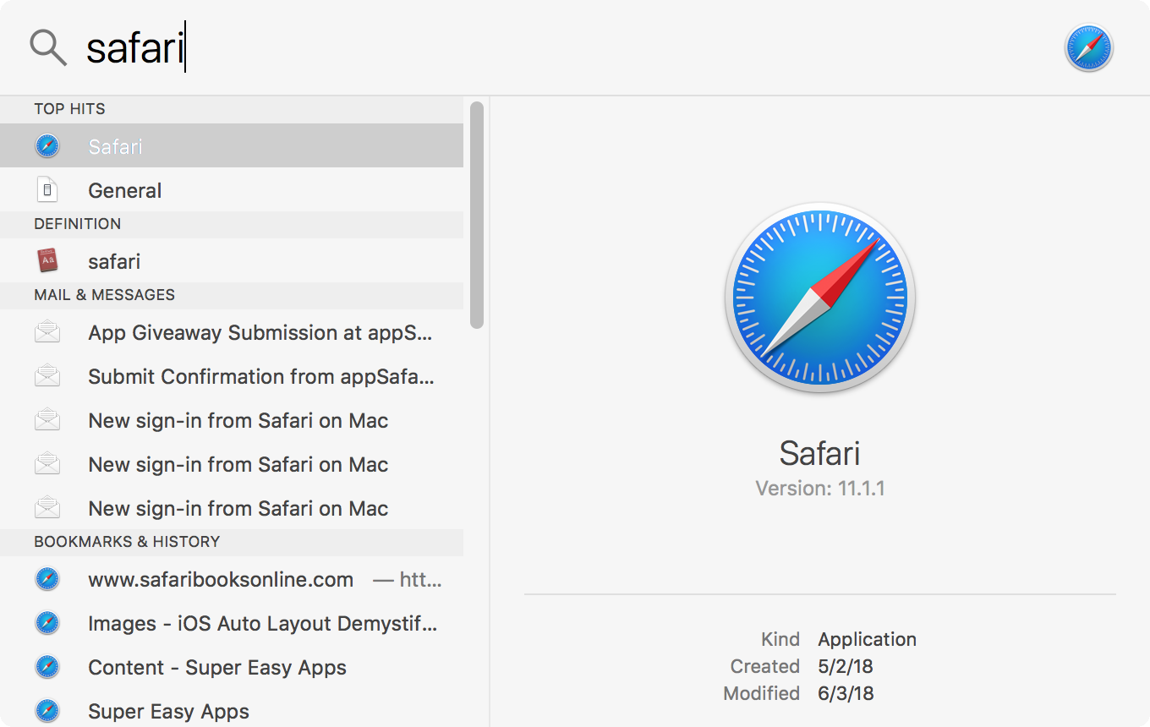
Task: Click the magnifying glass search icon
Action: click(47, 47)
